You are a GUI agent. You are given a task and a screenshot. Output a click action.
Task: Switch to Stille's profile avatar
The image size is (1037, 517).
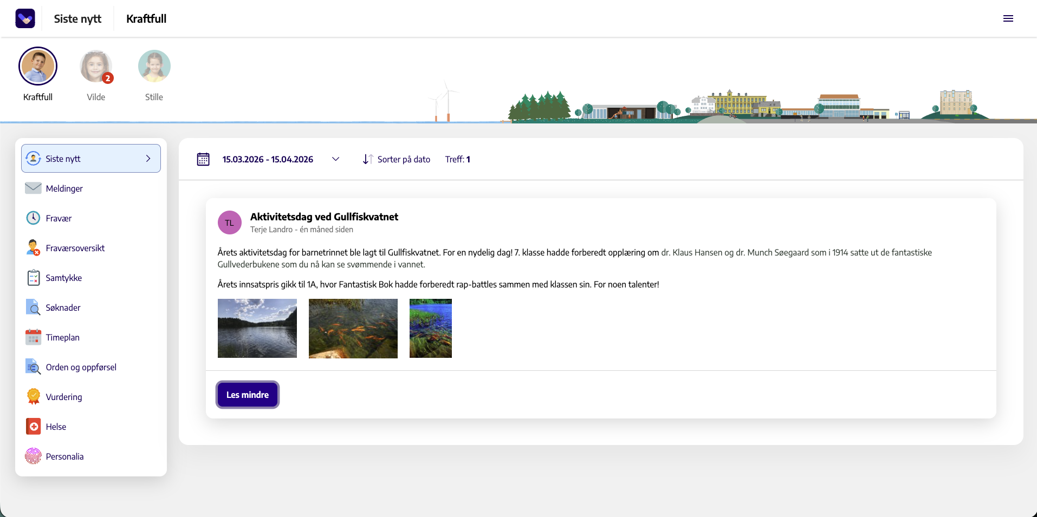point(154,66)
